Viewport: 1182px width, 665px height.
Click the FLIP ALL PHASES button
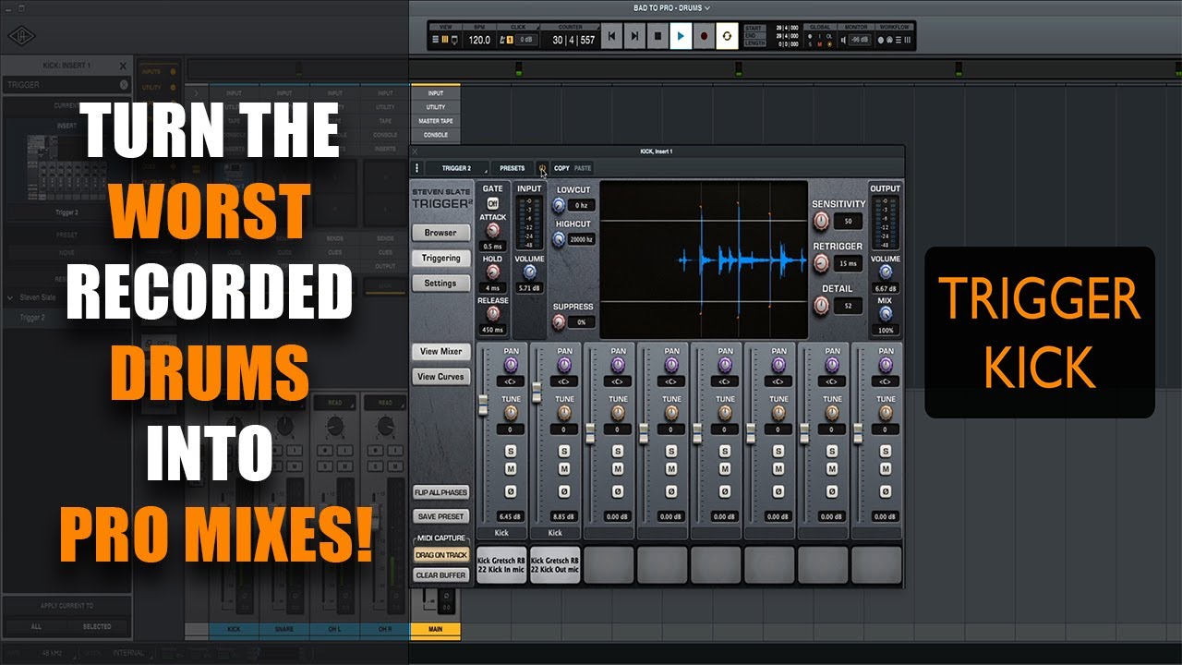tap(440, 492)
